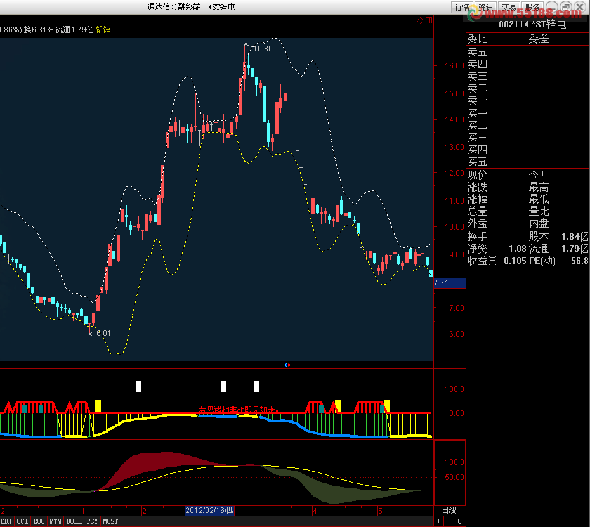Click the 内盘 label
This screenshot has height=527, width=590.
pos(539,223)
